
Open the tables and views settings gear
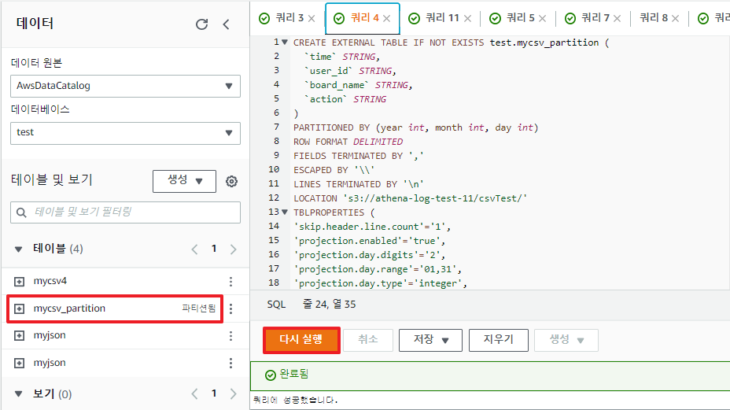(x=231, y=181)
